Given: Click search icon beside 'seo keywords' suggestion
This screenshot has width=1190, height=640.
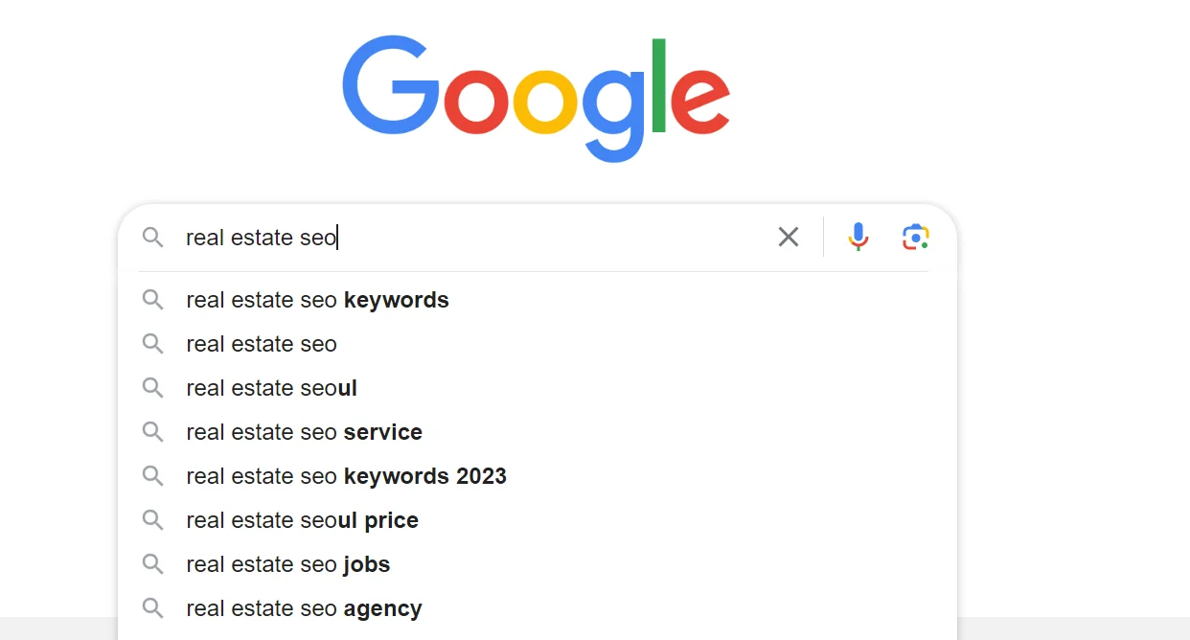Looking at the screenshot, I should point(152,300).
